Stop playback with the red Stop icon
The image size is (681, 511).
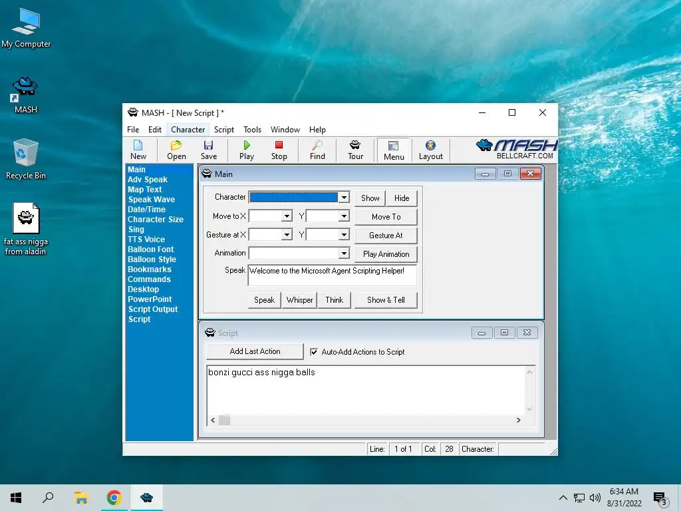[x=279, y=150]
